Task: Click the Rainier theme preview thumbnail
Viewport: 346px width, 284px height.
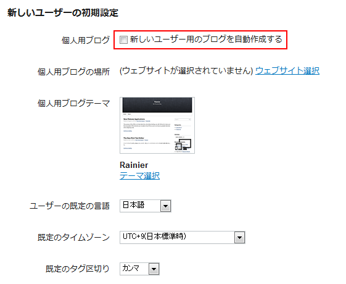Action: click(157, 125)
